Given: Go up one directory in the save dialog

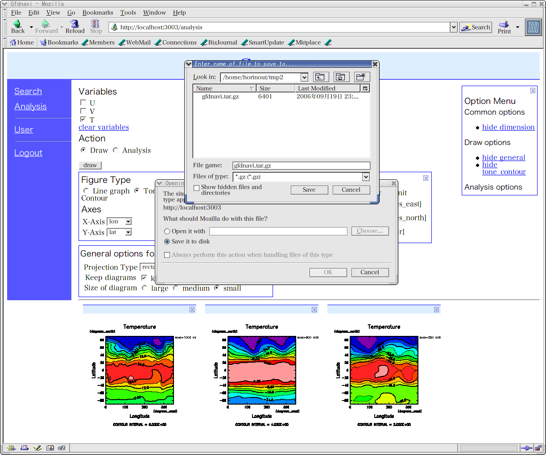Looking at the screenshot, I should tap(321, 77).
